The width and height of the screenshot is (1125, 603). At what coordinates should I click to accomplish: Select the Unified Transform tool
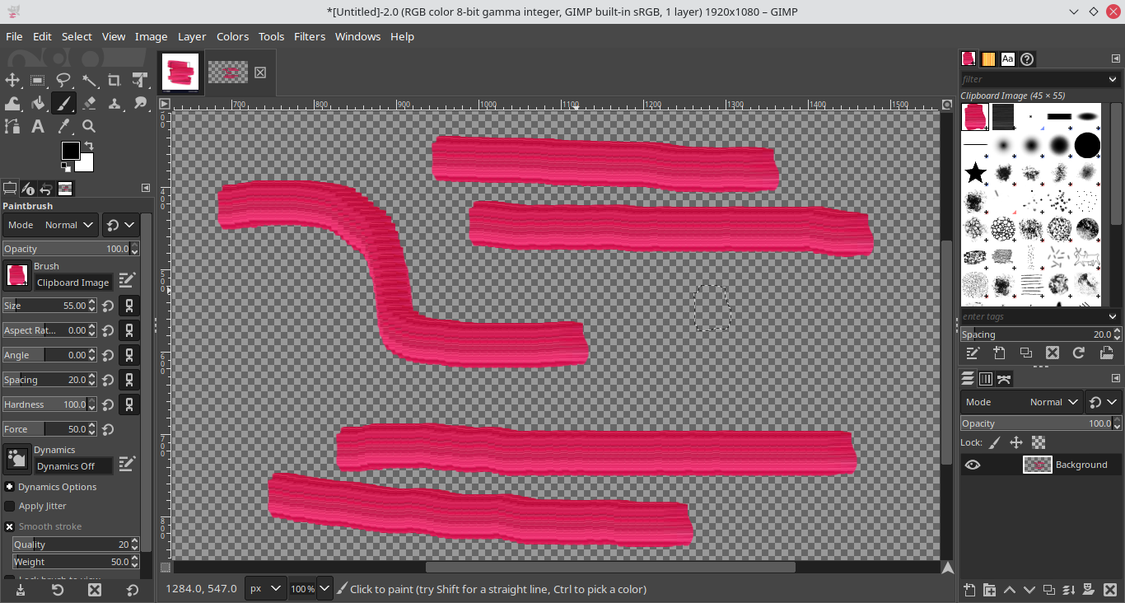140,80
